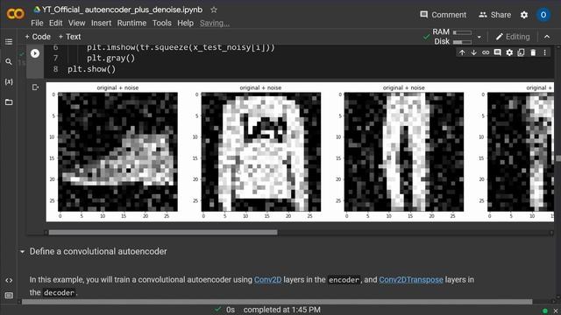Click the plt.gray() code line
This screenshot has width=561, height=315.
pyautogui.click(x=111, y=59)
